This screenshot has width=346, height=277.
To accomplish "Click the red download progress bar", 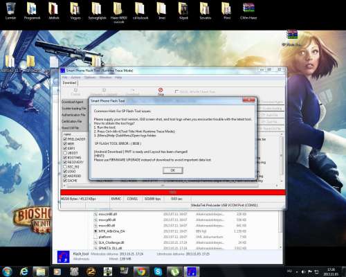I will click(173, 193).
